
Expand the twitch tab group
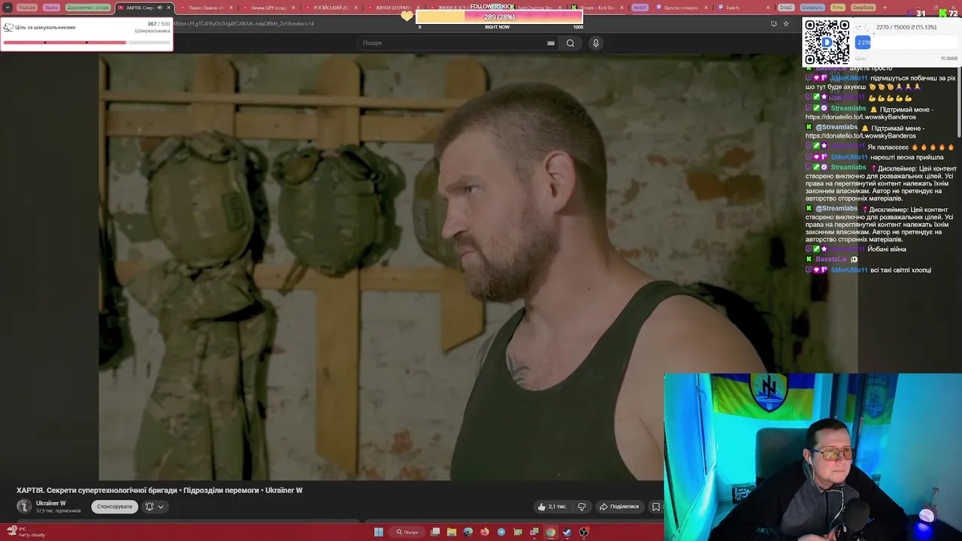[x=640, y=8]
